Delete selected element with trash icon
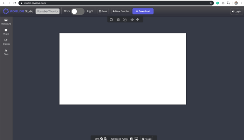Screen dimensions: 244x140 (118, 20)
